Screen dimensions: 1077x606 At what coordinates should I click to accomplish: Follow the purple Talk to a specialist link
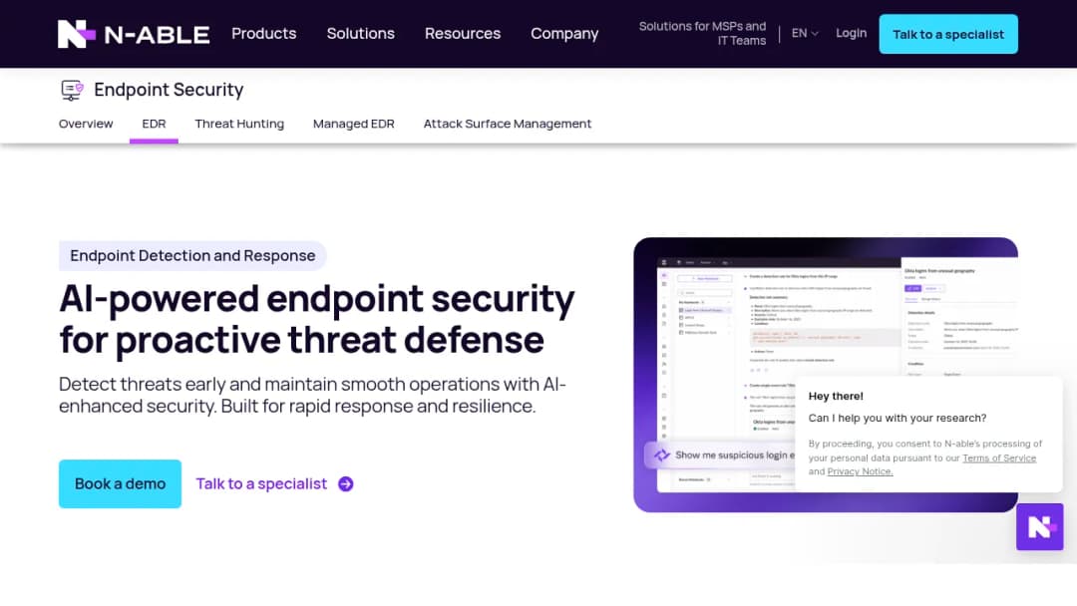(261, 483)
